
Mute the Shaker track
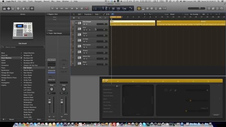(84, 53)
